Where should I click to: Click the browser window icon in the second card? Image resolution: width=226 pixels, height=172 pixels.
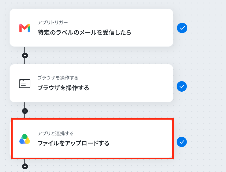[25, 84]
